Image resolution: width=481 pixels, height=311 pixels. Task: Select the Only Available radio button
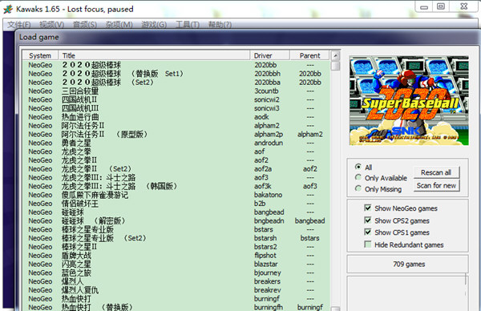pyautogui.click(x=358, y=178)
